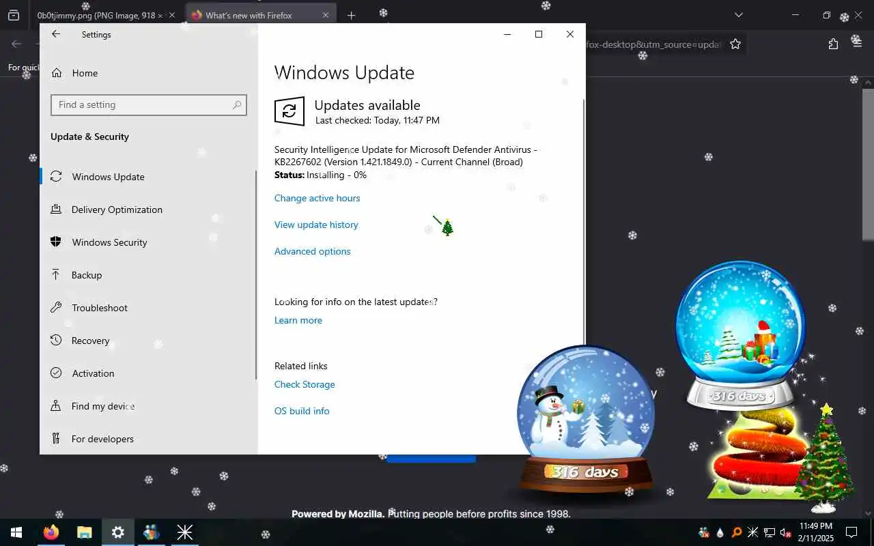
Task: Open OS build info link
Action: (x=302, y=411)
